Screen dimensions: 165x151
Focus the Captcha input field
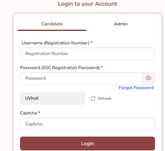tap(87, 124)
